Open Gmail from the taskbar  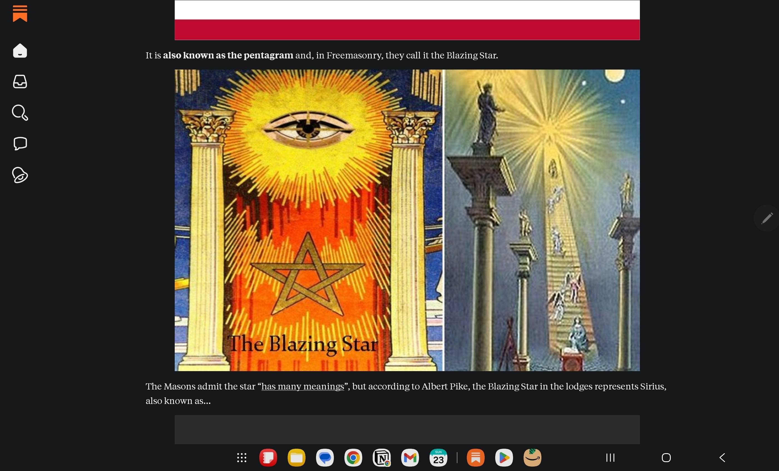coord(410,458)
